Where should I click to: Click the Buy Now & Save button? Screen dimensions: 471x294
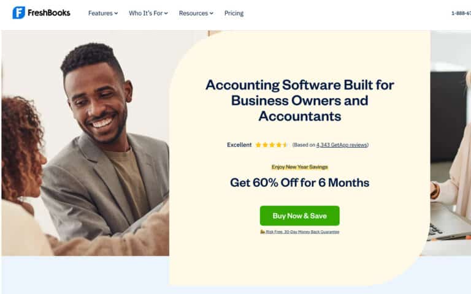tap(300, 216)
